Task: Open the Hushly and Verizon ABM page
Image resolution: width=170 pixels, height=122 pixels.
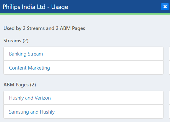Action: (30, 98)
